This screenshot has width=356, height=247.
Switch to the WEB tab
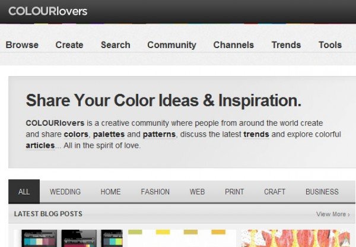197,192
